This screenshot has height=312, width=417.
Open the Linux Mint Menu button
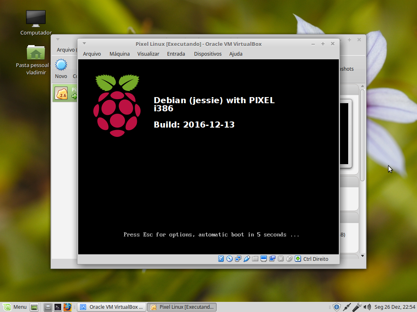click(x=15, y=307)
